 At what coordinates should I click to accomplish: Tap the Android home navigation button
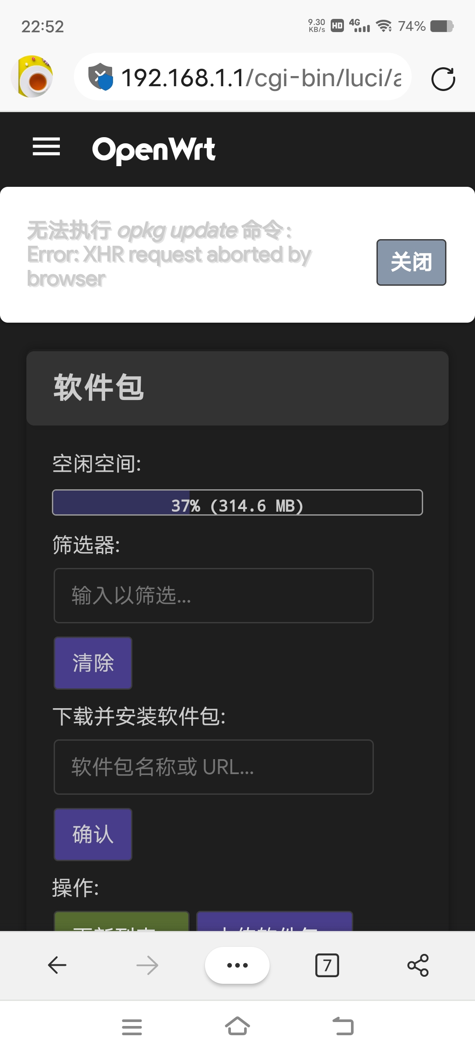[237, 1027]
